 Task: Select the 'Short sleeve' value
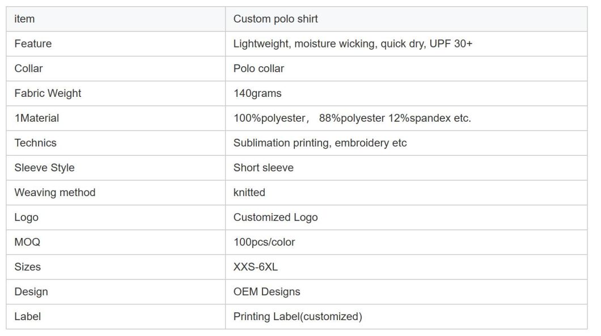263,168
